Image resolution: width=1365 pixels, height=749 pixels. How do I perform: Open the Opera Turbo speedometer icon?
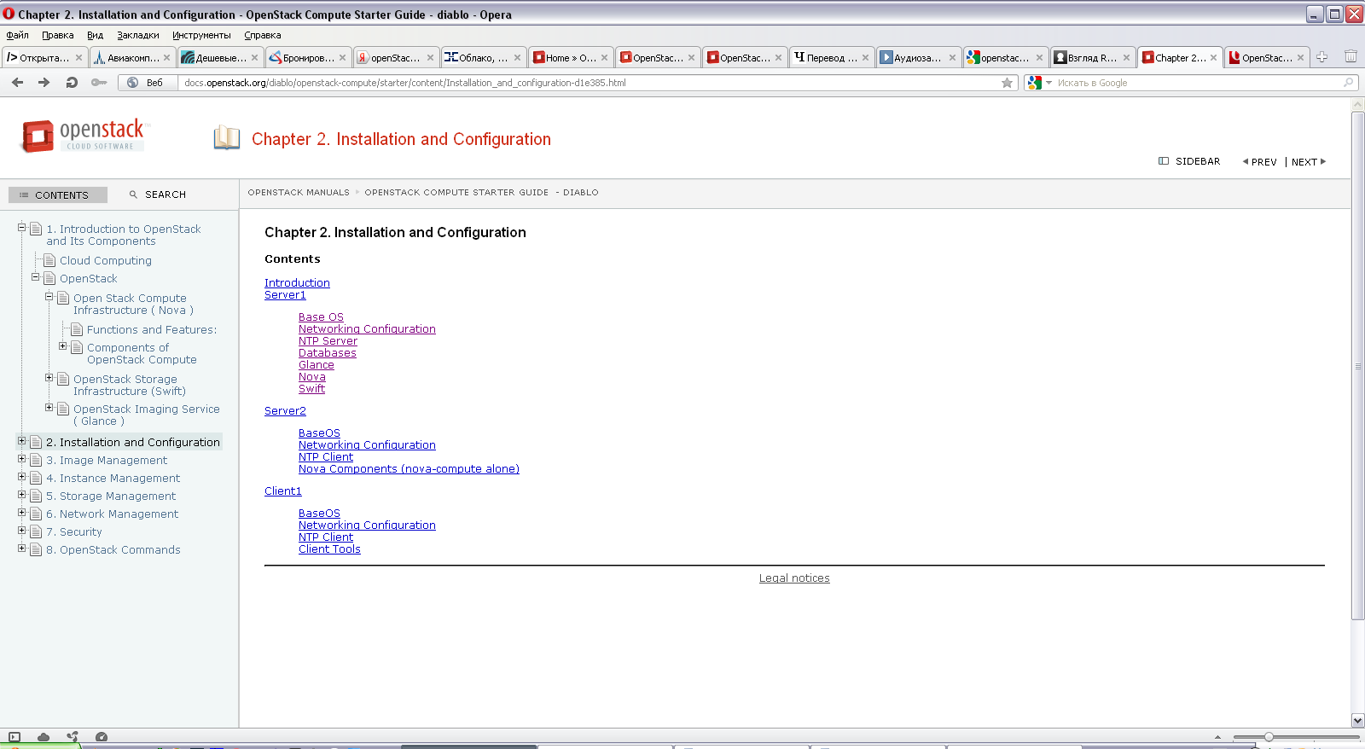pyautogui.click(x=102, y=737)
